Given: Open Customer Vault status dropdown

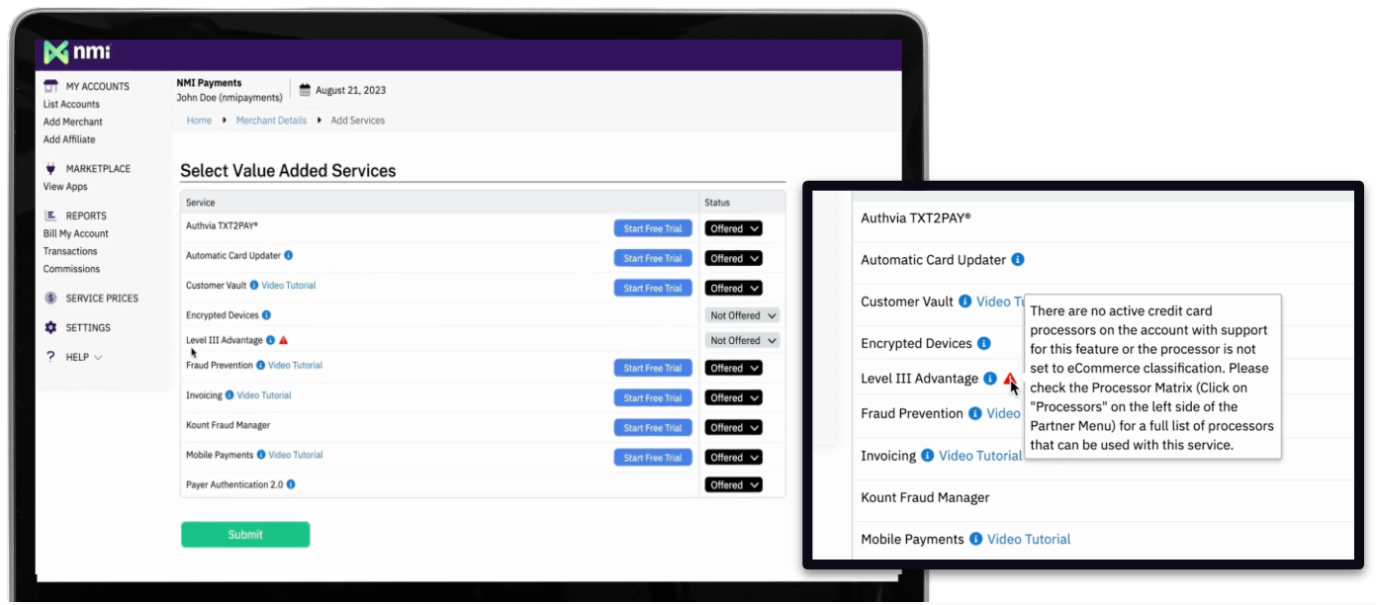Looking at the screenshot, I should [x=733, y=288].
